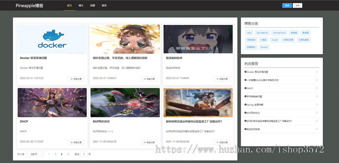Filter by the 计算机基础 category tag
This screenshot has width=339, height=163.
pos(304,40)
